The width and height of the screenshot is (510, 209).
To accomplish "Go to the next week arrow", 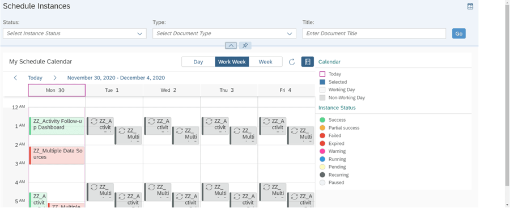I will click(x=55, y=78).
